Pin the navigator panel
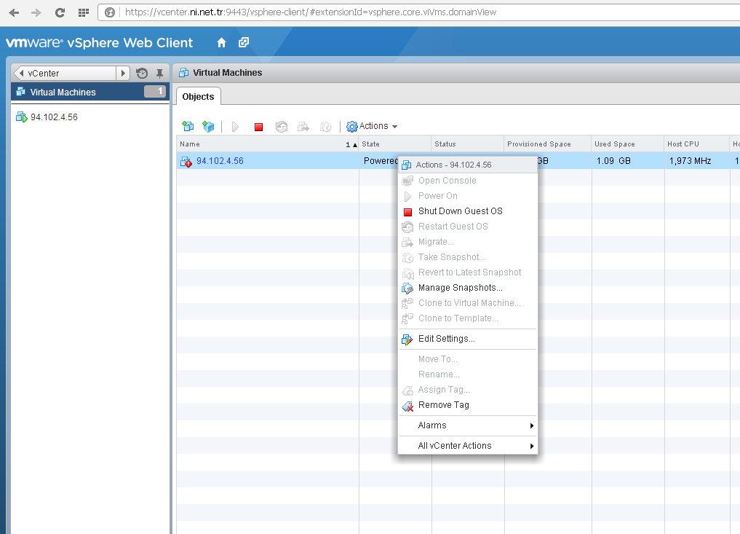740x534 pixels. pyautogui.click(x=159, y=74)
